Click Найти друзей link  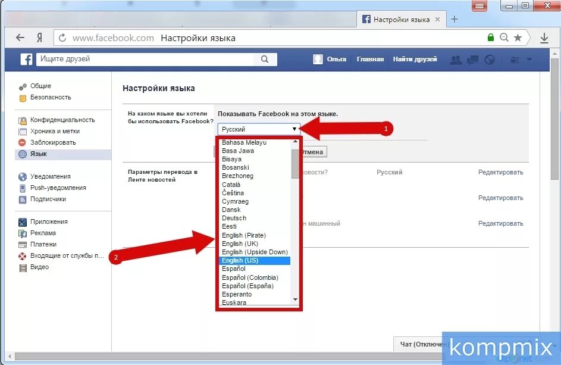tap(415, 59)
